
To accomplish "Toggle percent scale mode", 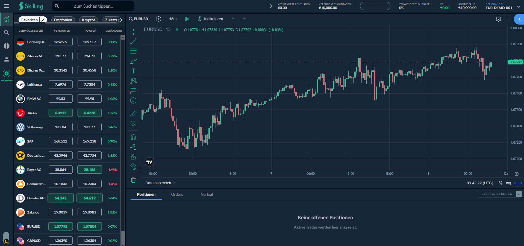I will [x=501, y=183].
